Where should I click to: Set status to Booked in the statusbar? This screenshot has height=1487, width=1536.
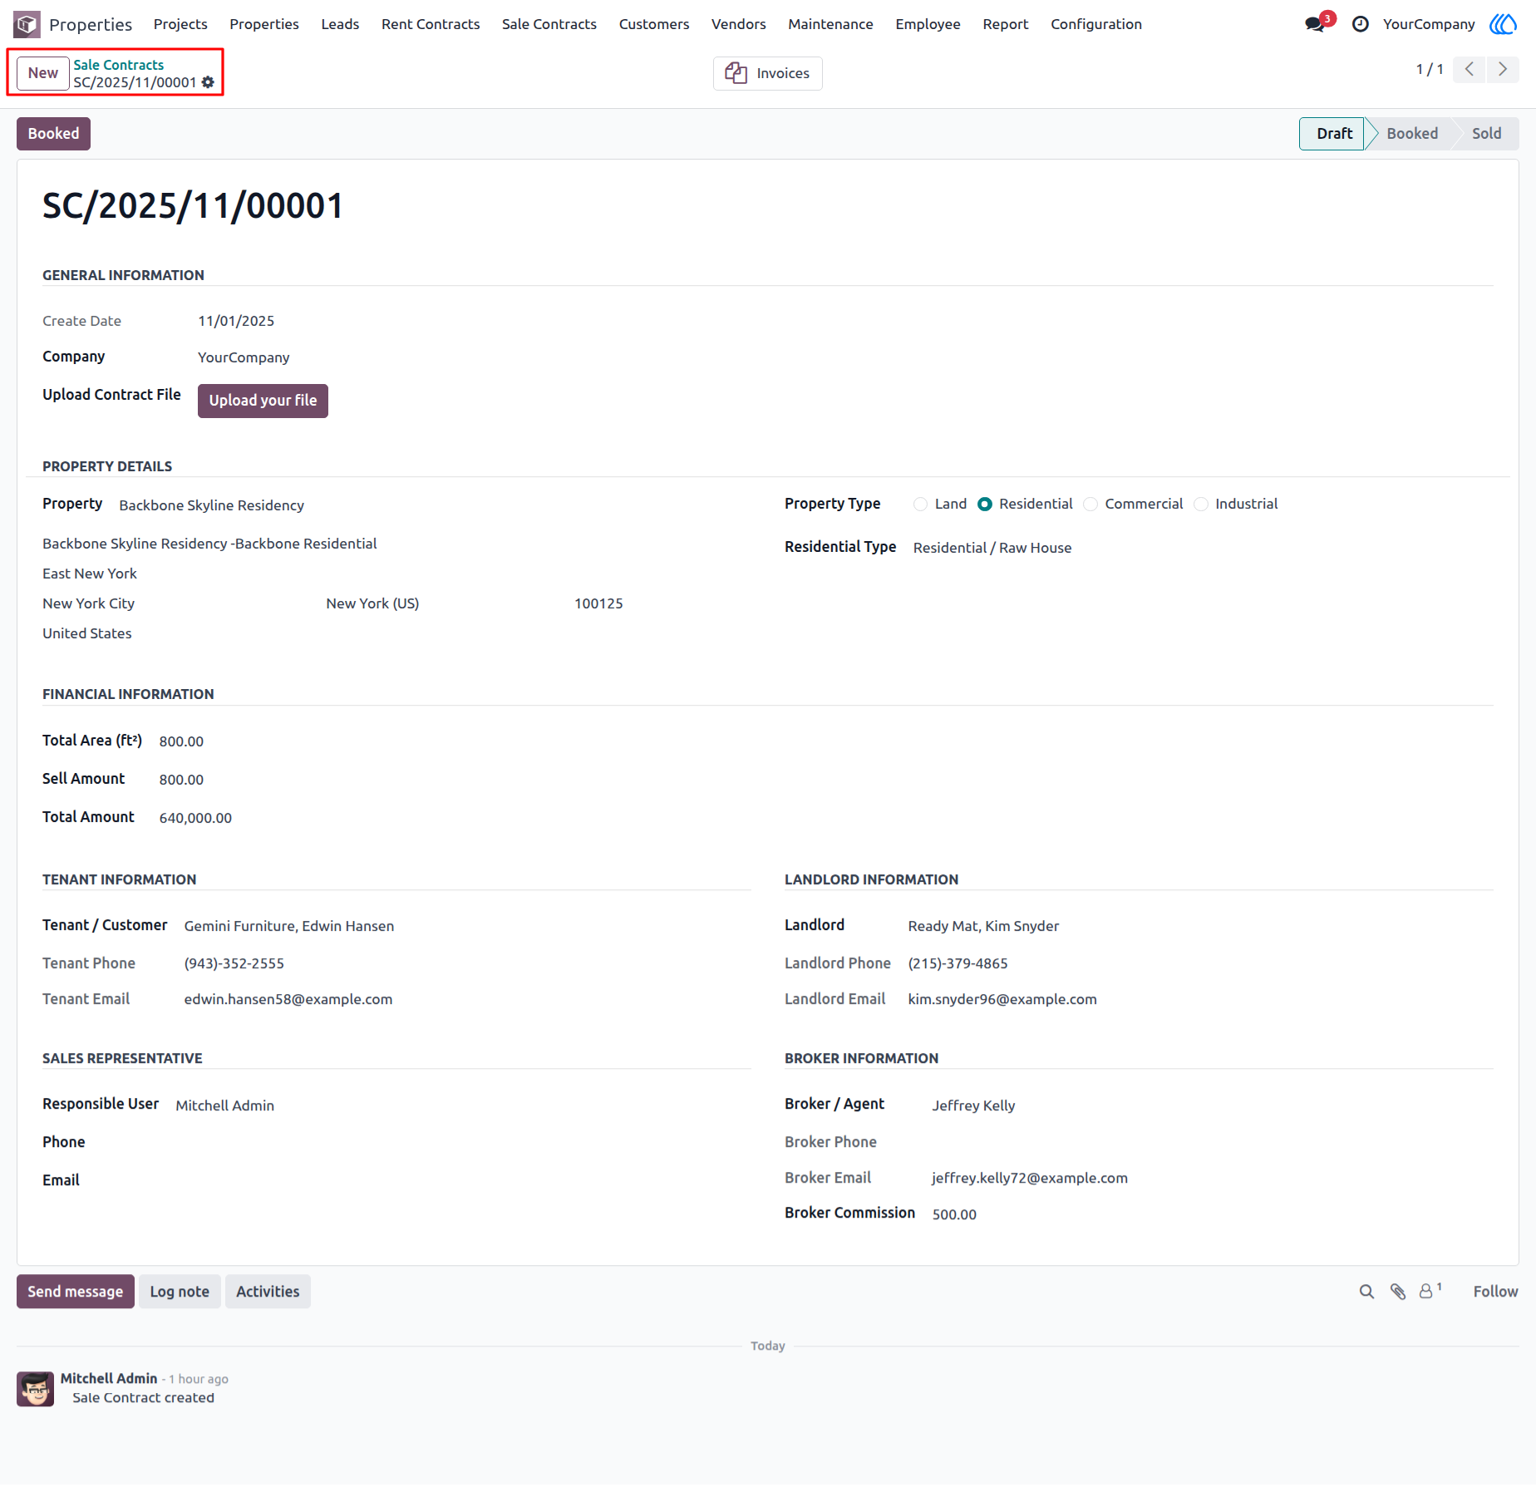coord(1411,134)
